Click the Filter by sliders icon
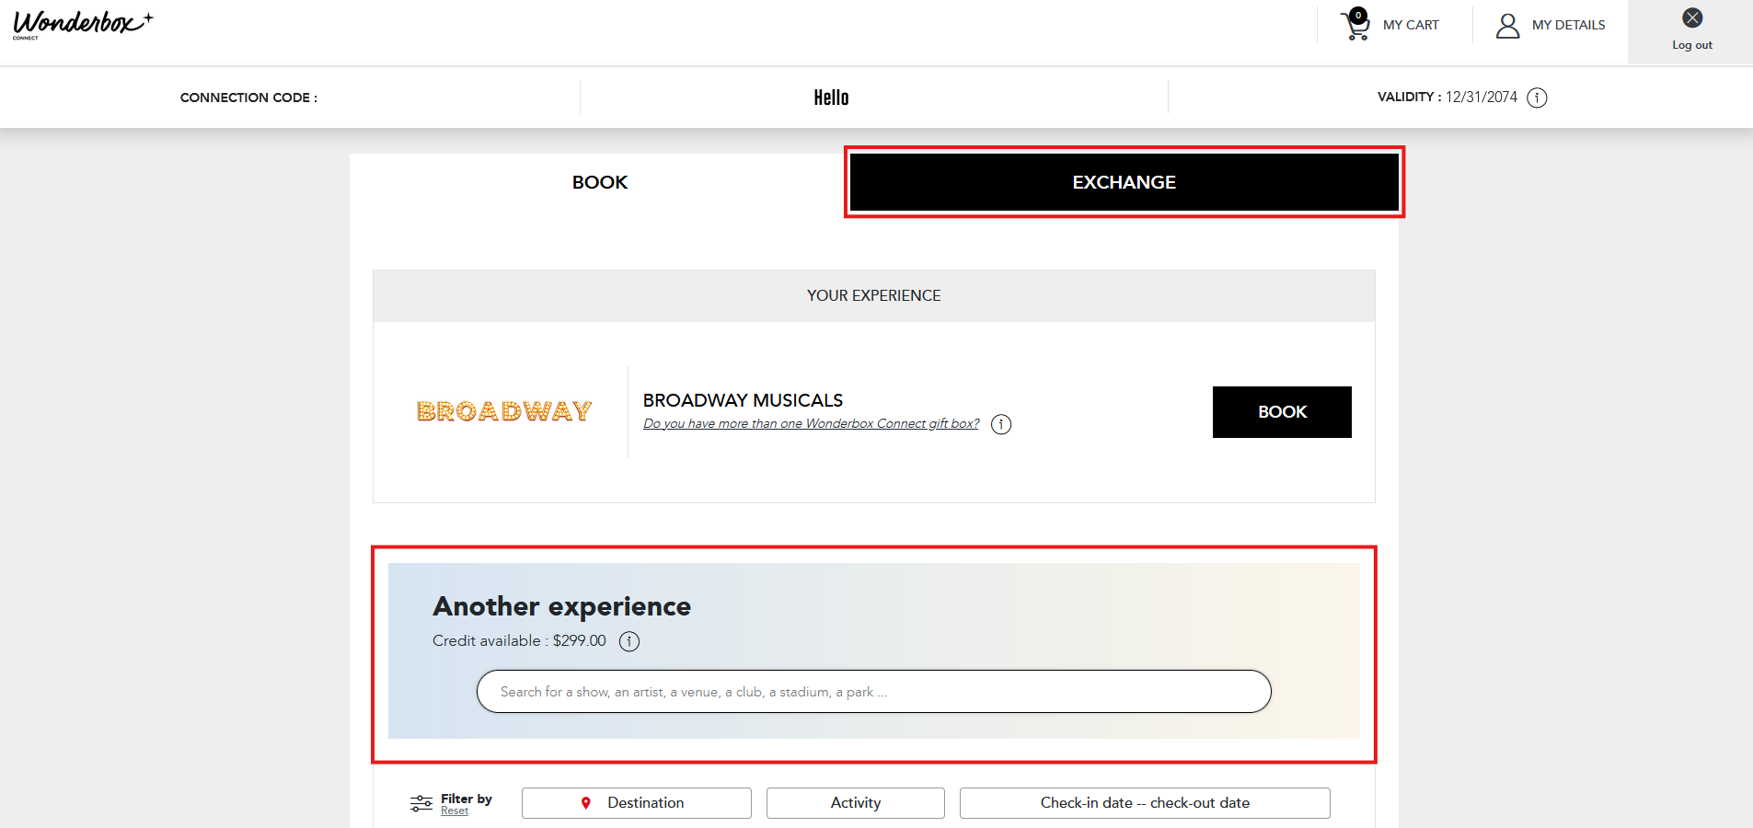This screenshot has height=828, width=1753. point(421,803)
